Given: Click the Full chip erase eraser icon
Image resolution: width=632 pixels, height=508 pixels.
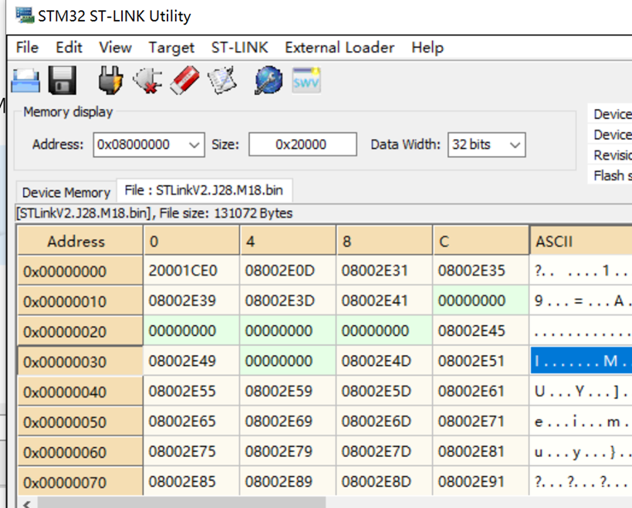Looking at the screenshot, I should 184,80.
